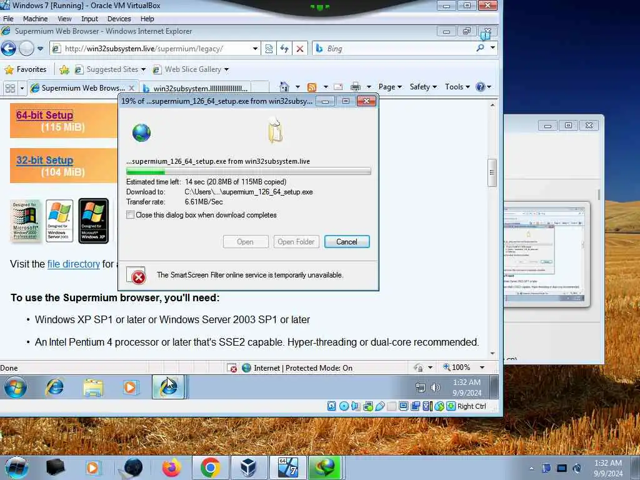Click the search magnifier icon
The height and width of the screenshot is (480, 640).
481,48
